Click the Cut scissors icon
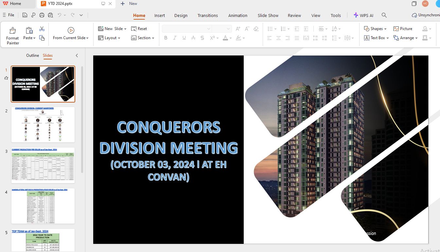Screen dimensions: 440x252 point(42,29)
